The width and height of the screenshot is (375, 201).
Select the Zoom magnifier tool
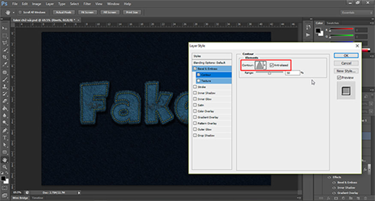tap(5, 167)
